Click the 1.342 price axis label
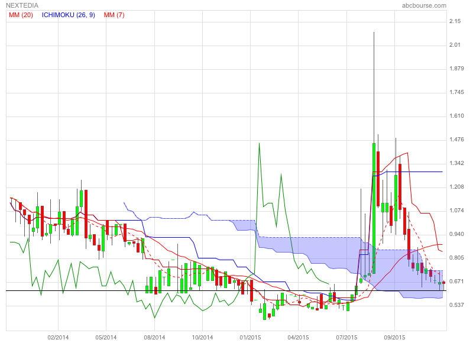The height and width of the screenshot is (343, 473). (x=456, y=163)
